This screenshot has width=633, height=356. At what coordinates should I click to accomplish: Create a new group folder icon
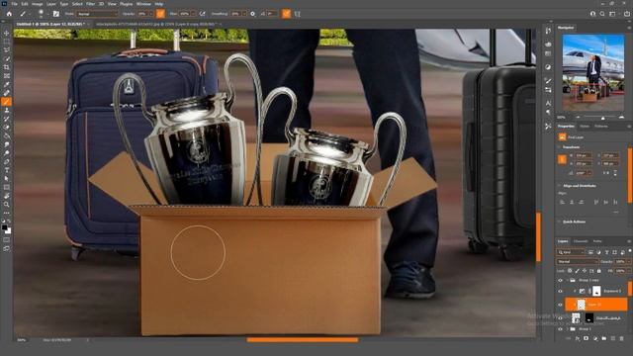[x=604, y=338]
